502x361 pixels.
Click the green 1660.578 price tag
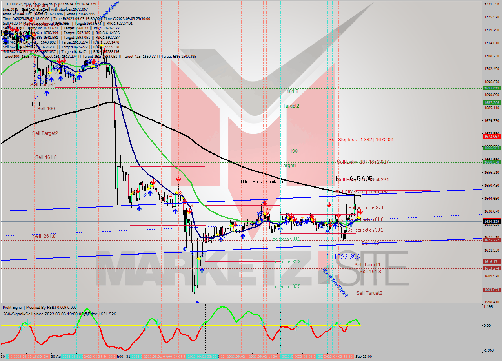[x=491, y=162]
